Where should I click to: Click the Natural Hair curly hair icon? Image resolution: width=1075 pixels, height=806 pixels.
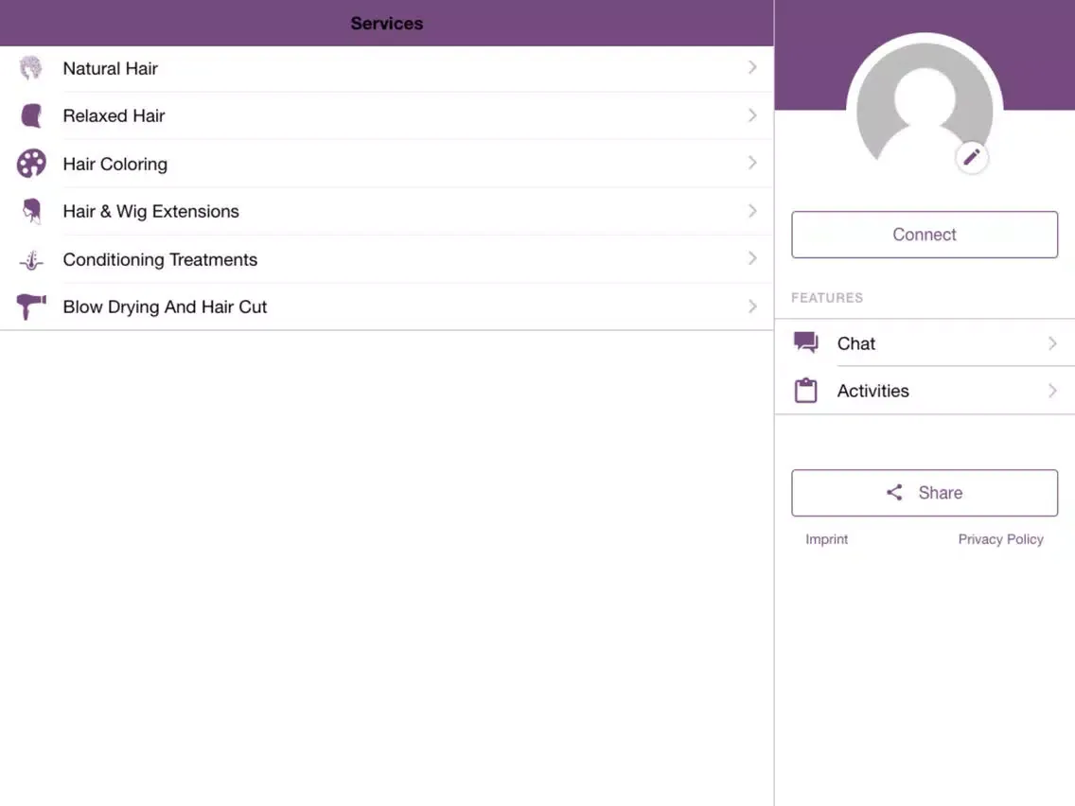[x=31, y=68]
